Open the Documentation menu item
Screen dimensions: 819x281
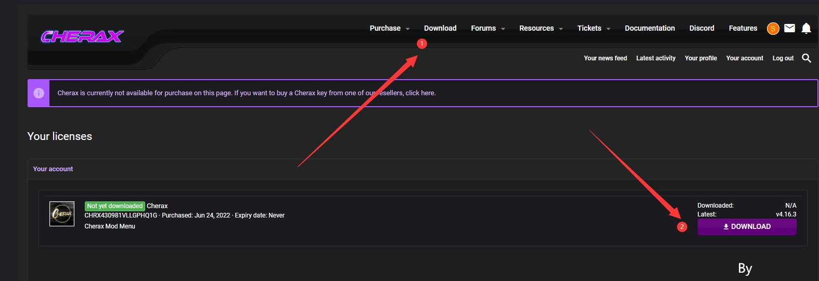click(649, 28)
